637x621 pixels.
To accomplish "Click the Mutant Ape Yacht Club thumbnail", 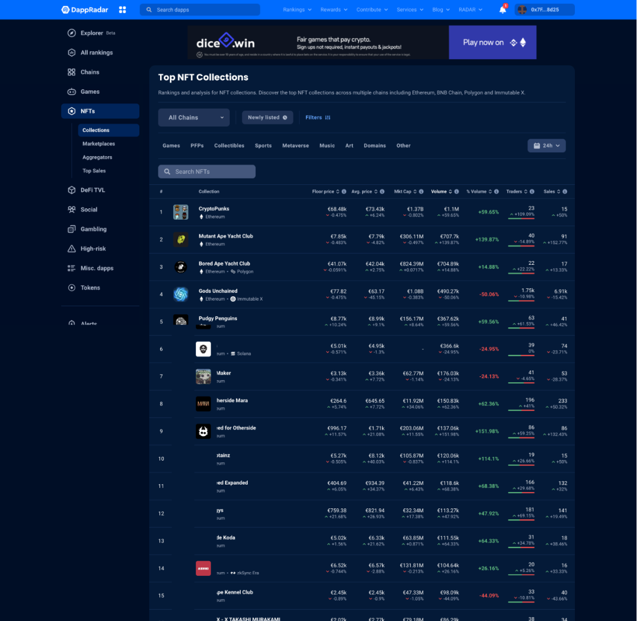I will click(x=181, y=239).
